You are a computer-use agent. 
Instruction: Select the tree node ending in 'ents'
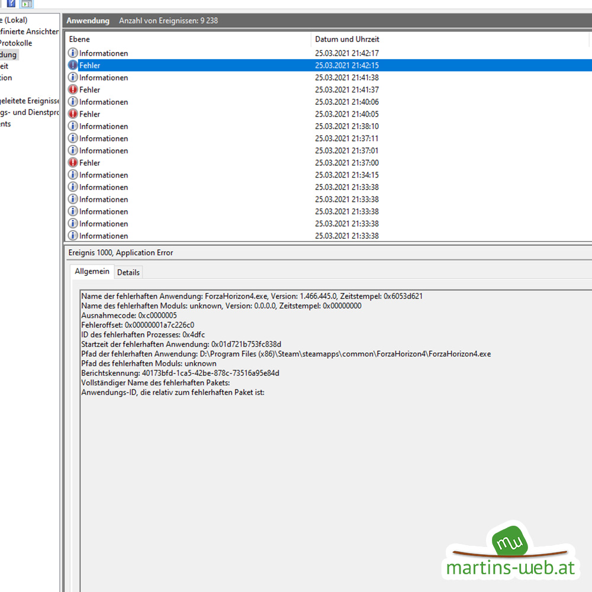click(x=5, y=124)
